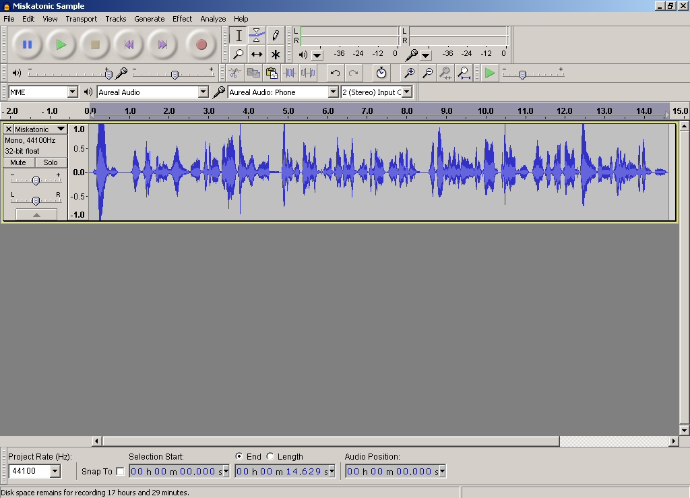Image resolution: width=690 pixels, height=498 pixels.
Task: Select the Time Shift tool
Action: click(x=257, y=55)
